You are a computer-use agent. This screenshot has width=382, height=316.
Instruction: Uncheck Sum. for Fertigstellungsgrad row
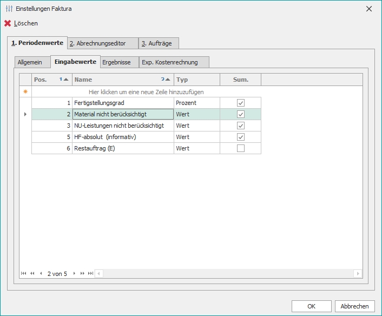(241, 103)
